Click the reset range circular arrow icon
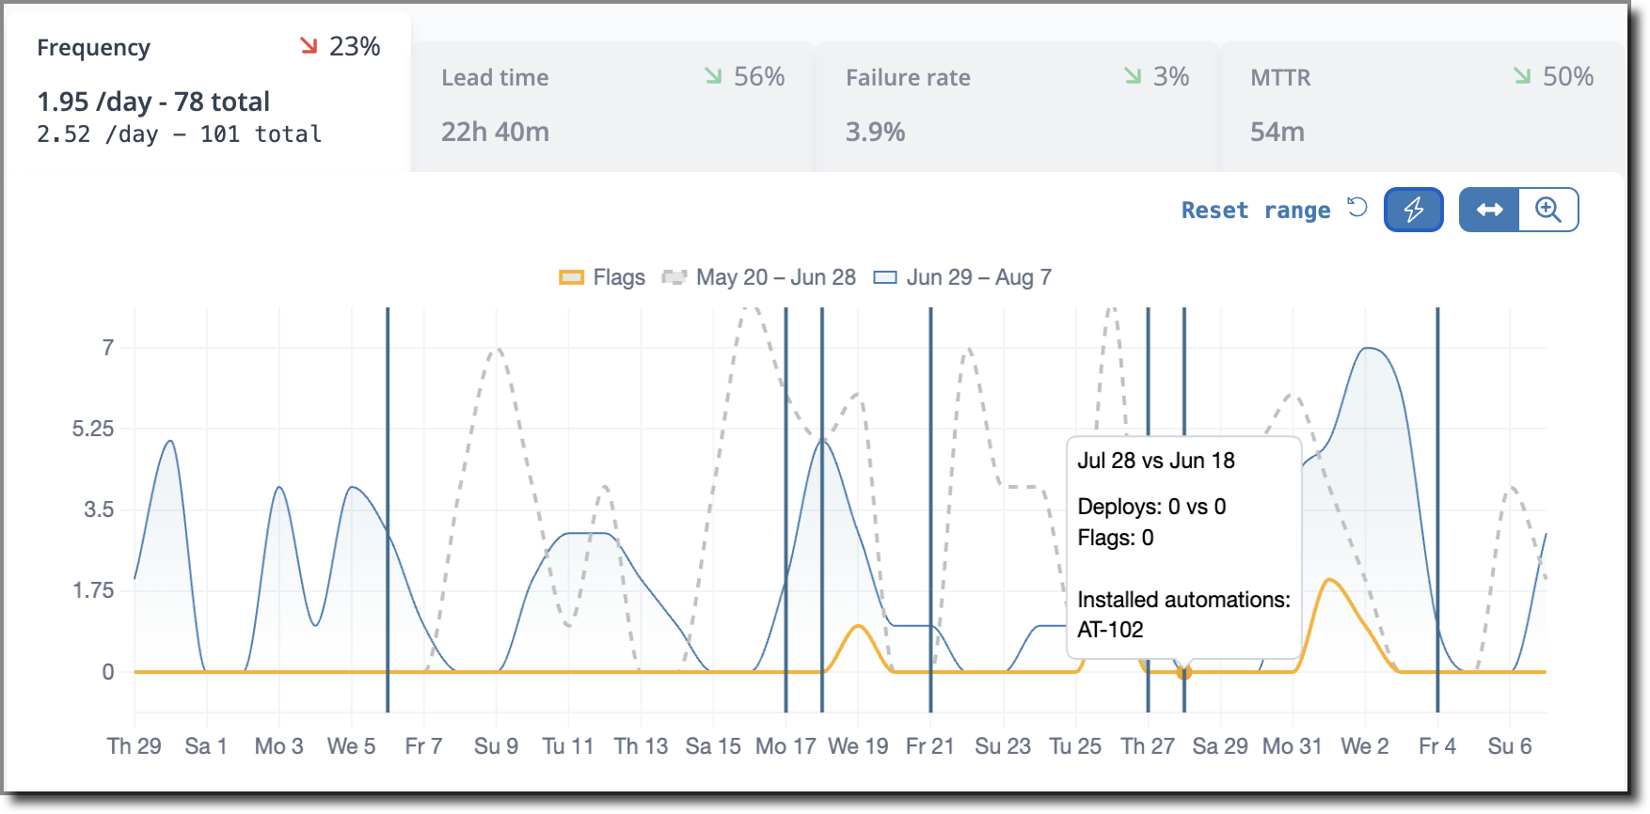The width and height of the screenshot is (1650, 814). coord(1356,207)
